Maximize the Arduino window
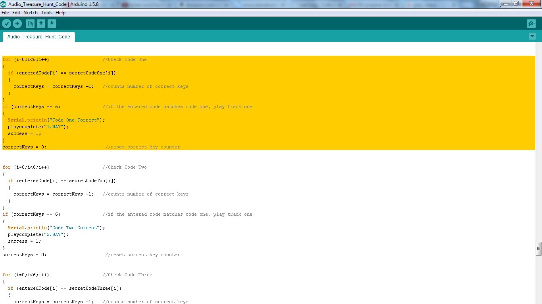This screenshot has height=304, width=542. pos(516,4)
